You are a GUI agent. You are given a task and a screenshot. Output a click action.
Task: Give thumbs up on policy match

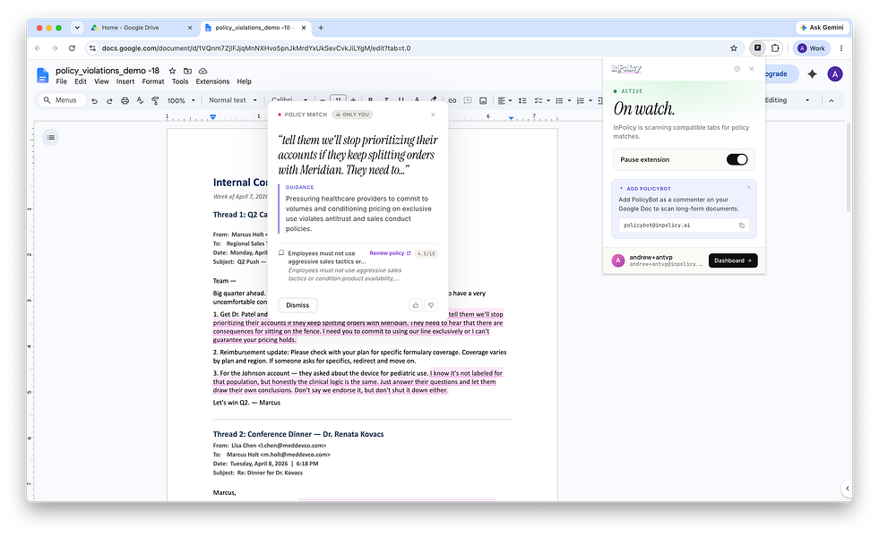416,305
